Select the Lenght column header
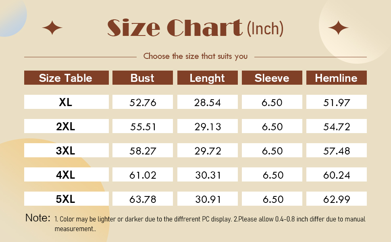 [x=207, y=78]
